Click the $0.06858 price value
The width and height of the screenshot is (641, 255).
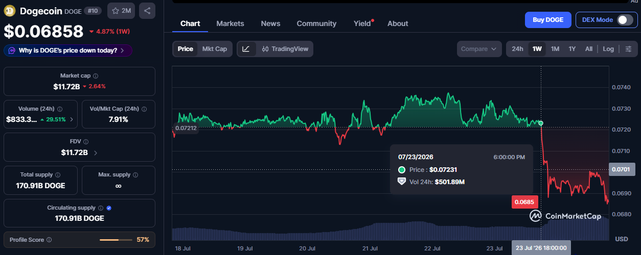(43, 32)
